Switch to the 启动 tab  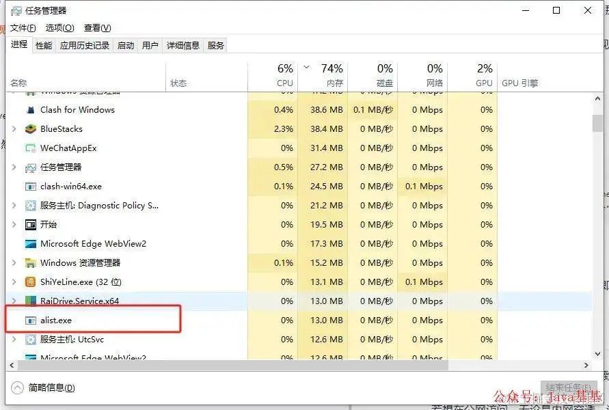(x=126, y=46)
